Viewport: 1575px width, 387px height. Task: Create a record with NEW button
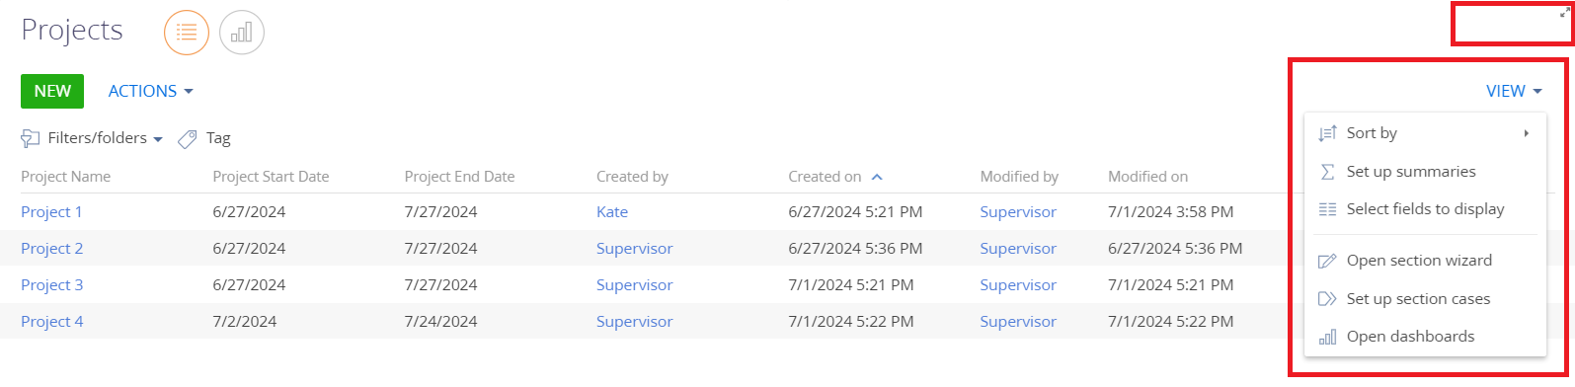tap(52, 91)
